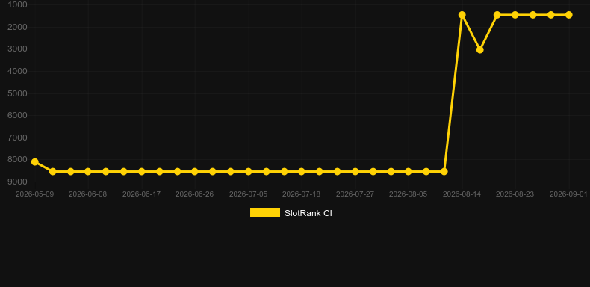Select the data point above 2026-08-14
This screenshot has height=287, width=590.
(462, 15)
